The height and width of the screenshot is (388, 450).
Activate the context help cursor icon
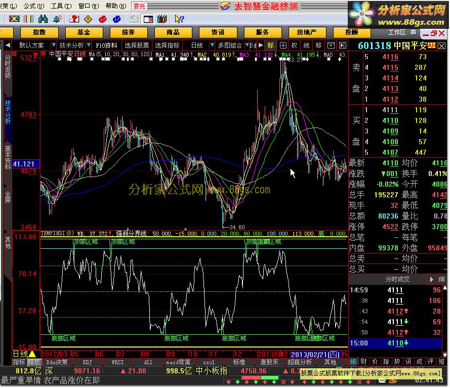[179, 19]
